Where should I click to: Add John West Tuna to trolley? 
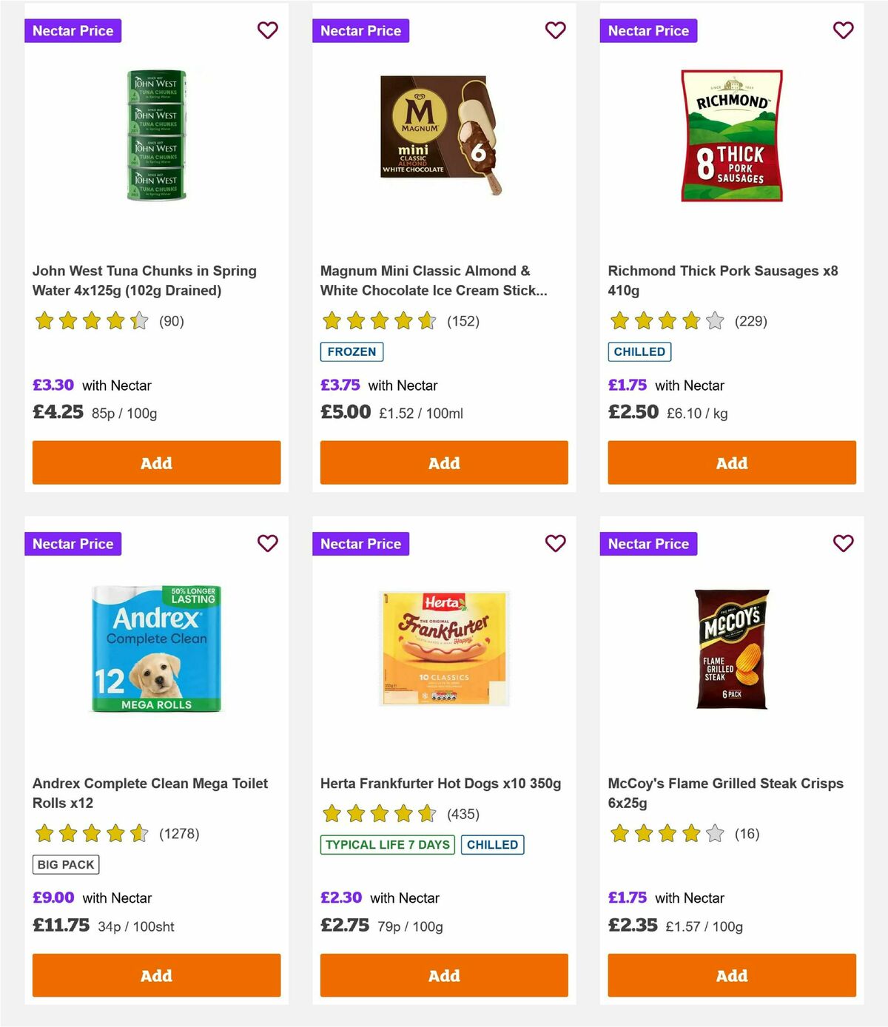(156, 462)
